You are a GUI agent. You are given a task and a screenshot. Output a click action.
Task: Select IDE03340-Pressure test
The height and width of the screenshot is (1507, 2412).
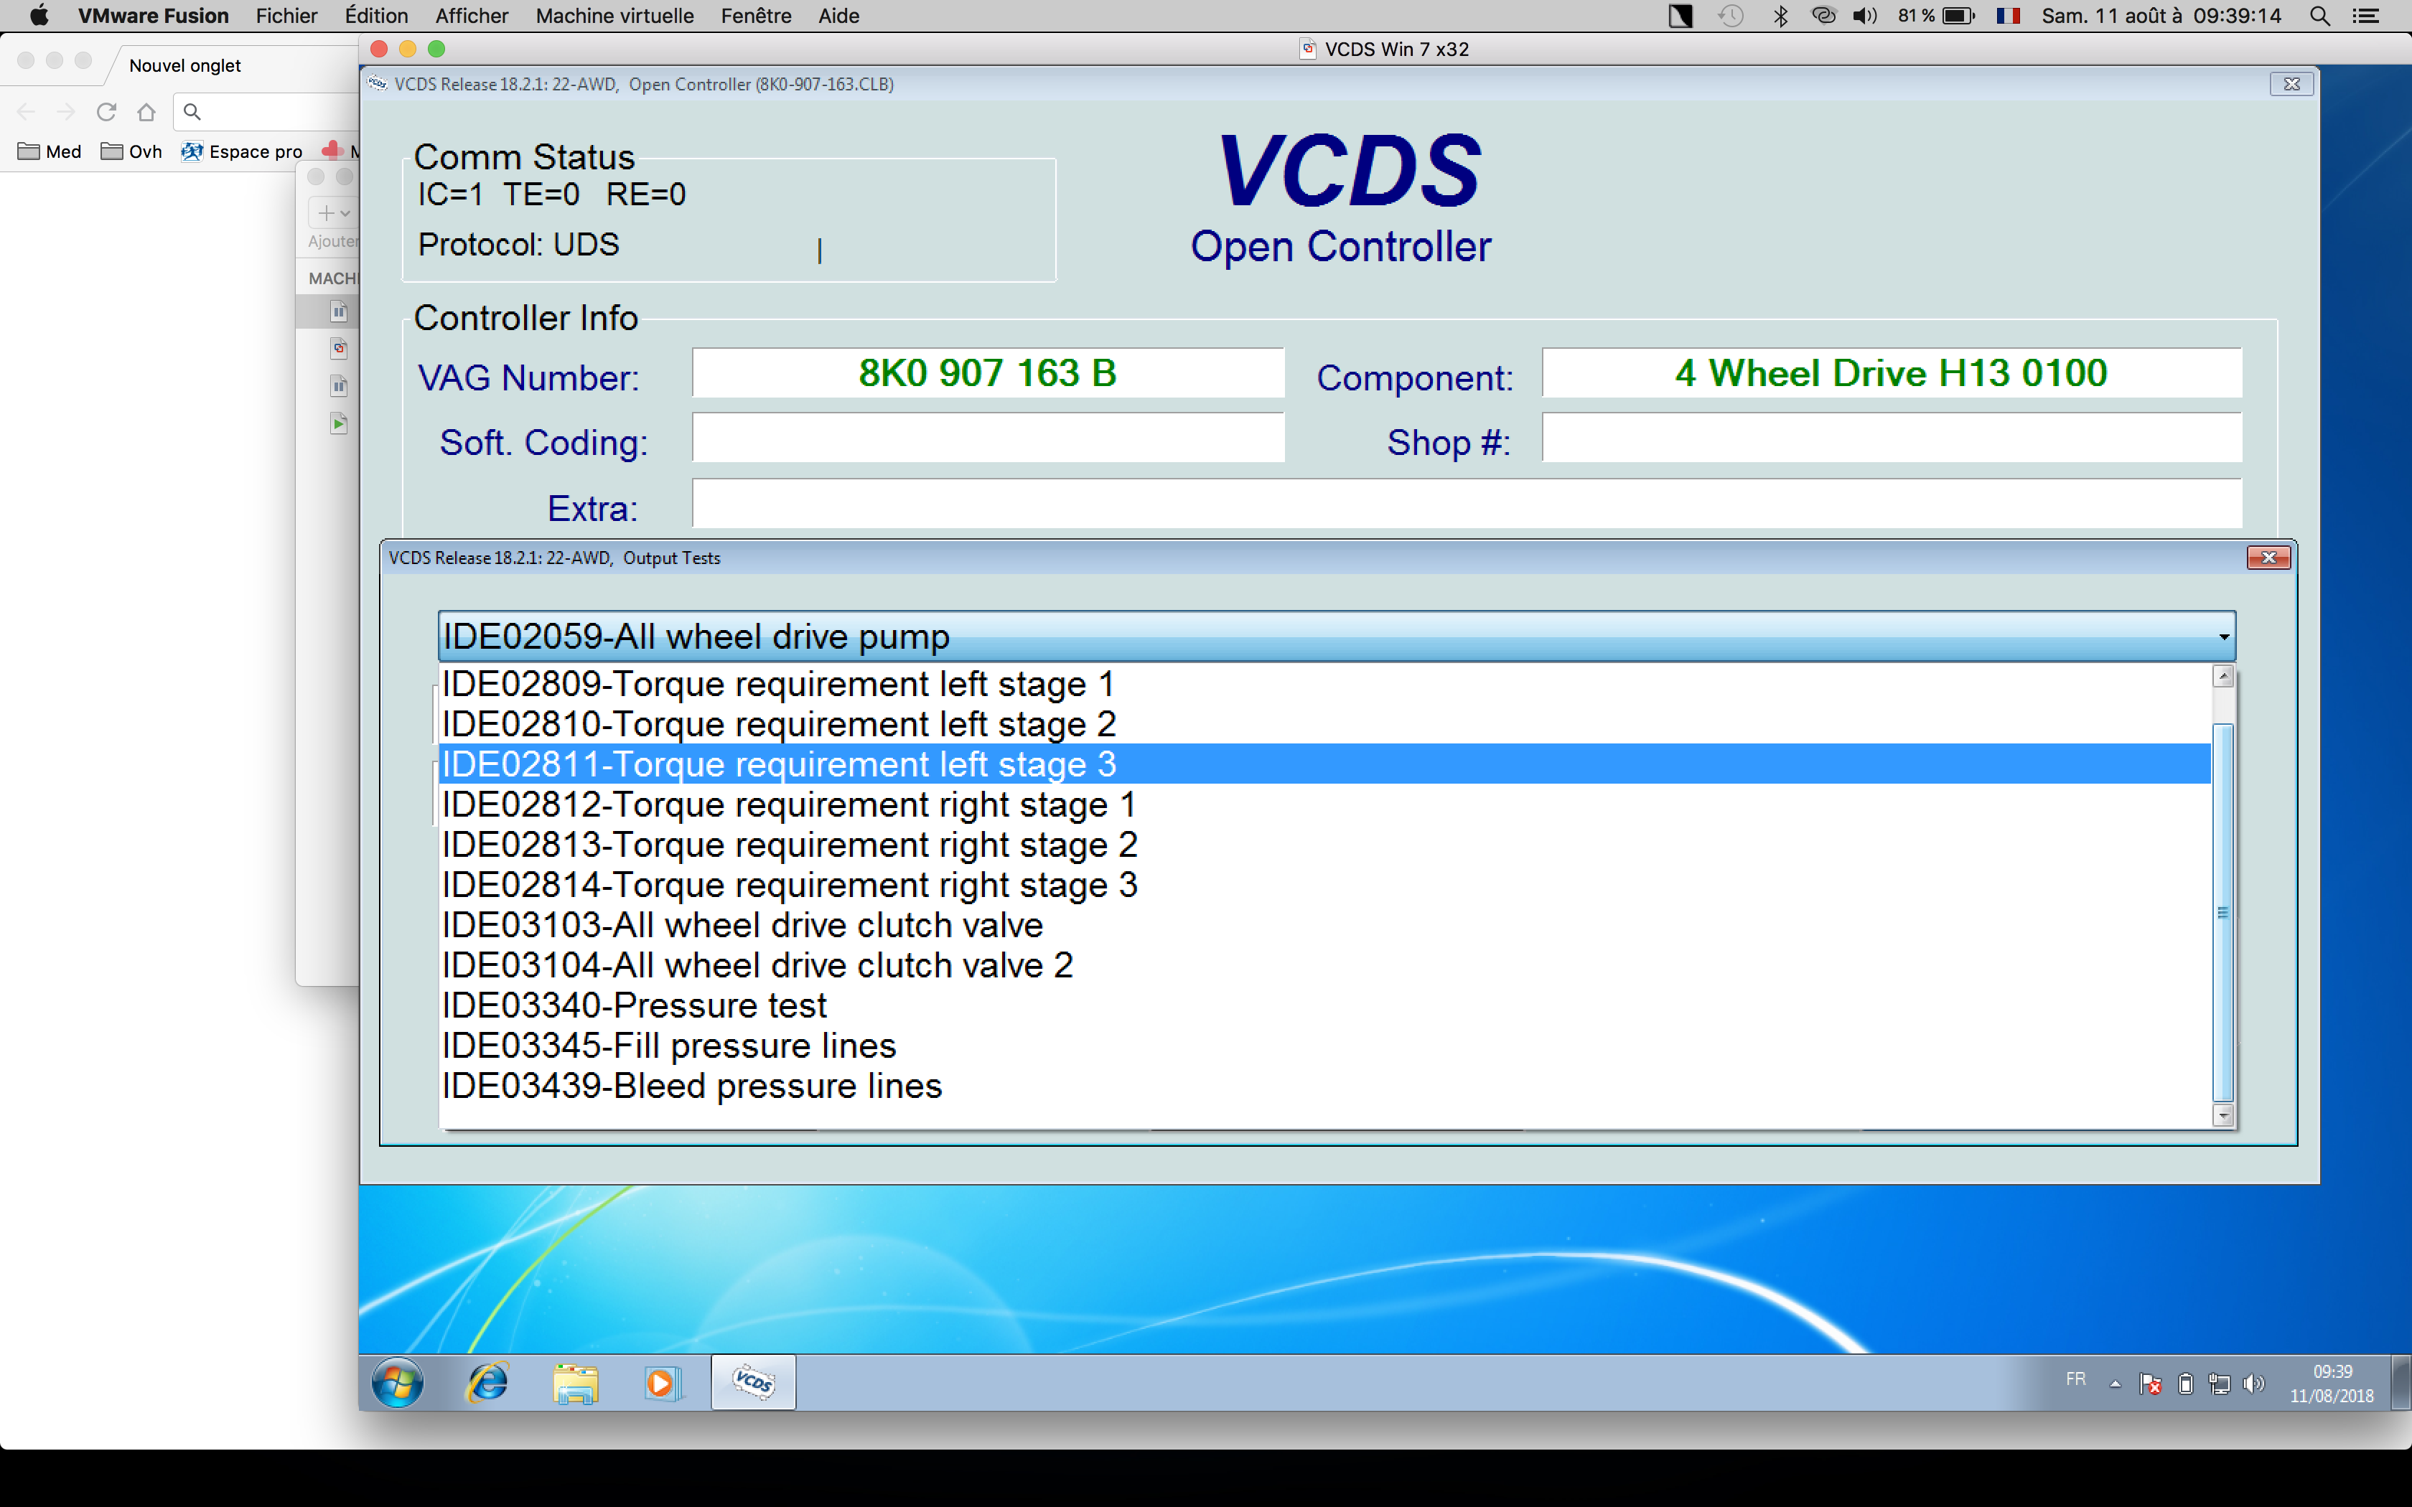click(1324, 1005)
